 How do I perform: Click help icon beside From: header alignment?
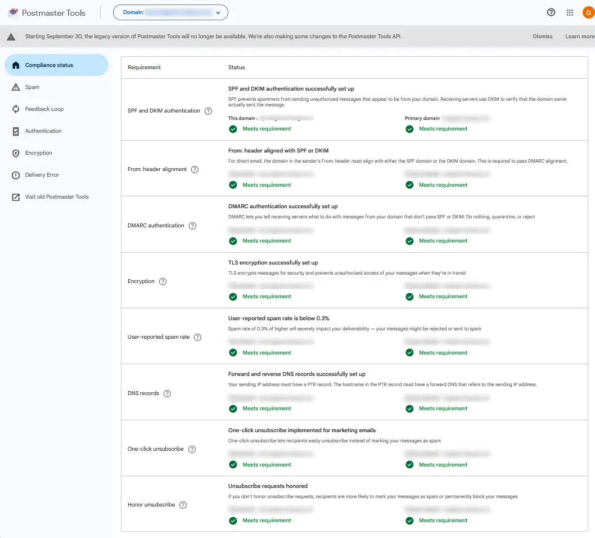point(195,169)
